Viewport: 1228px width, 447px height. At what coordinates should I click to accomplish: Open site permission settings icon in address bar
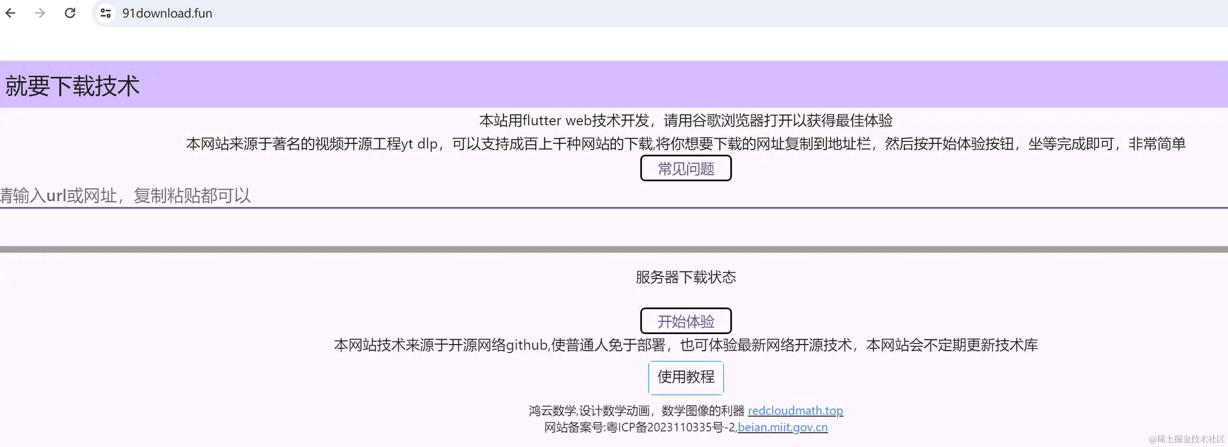pos(105,13)
